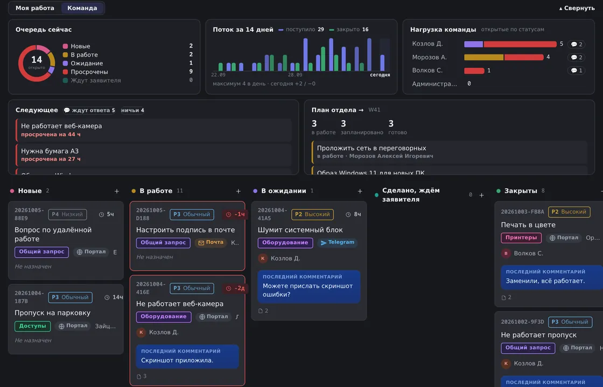Image resolution: width=603 pixels, height=387 pixels.
Task: Open closed ticket Не работает пропуск
Action: click(x=549, y=349)
